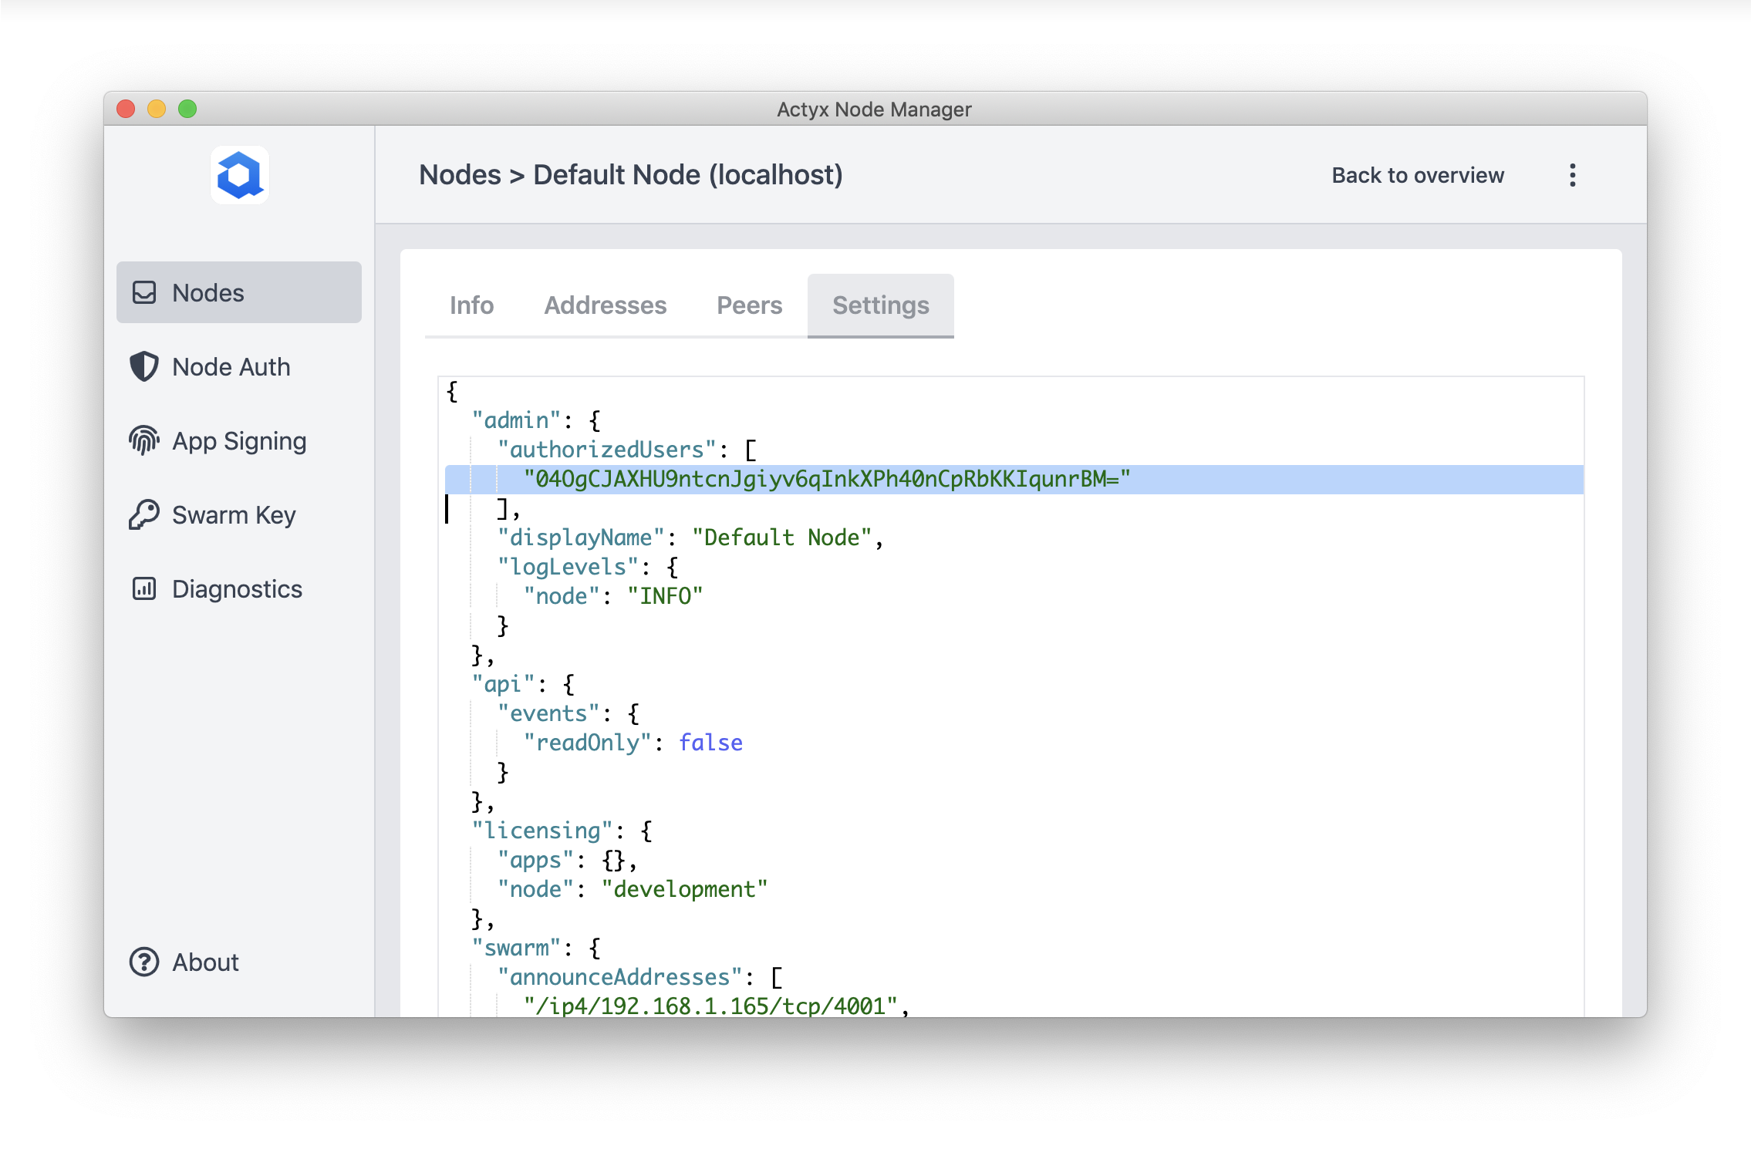This screenshot has height=1156, width=1751.
Task: Switch to the Info tab
Action: [x=471, y=305]
